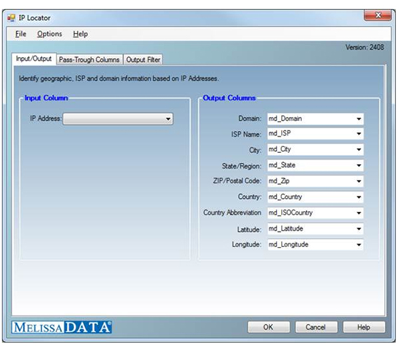This screenshot has height=353, width=399.
Task: Click the State/Region: label
Action: (242, 166)
